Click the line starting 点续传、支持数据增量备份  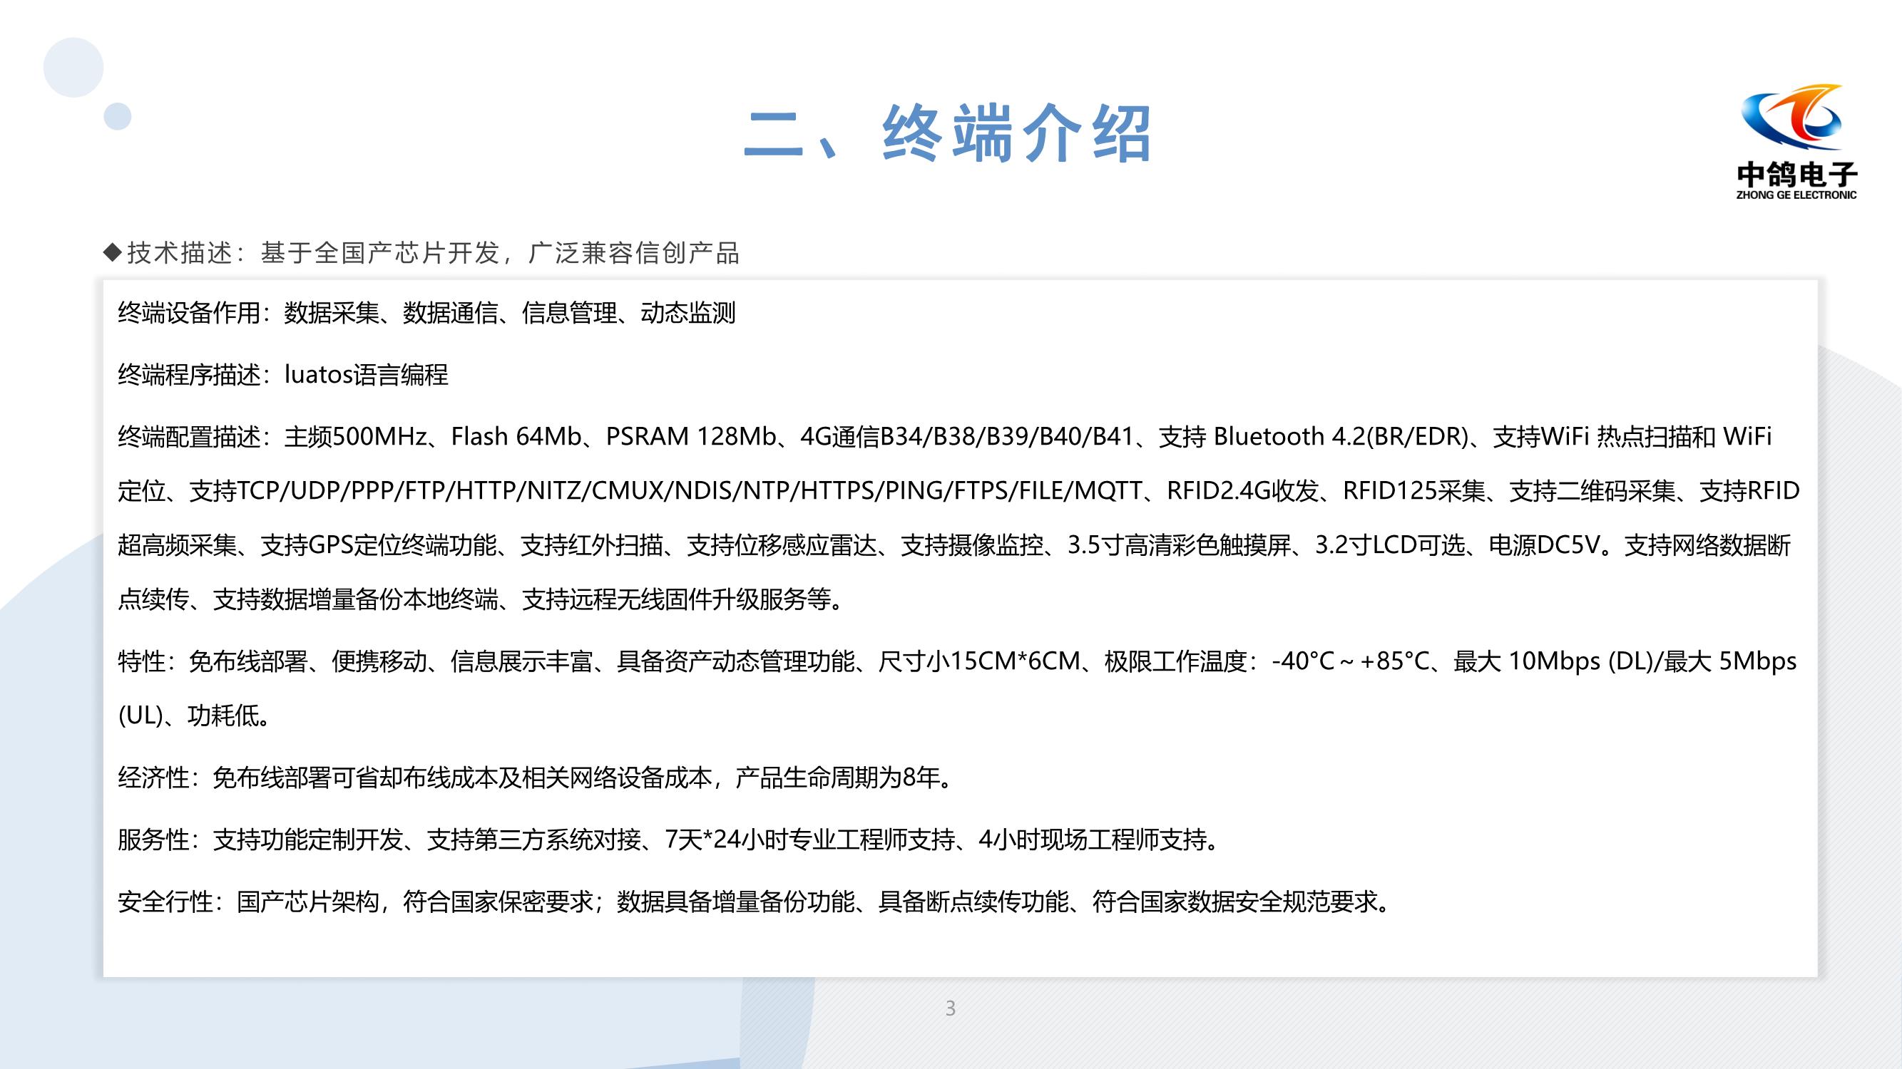click(x=481, y=599)
